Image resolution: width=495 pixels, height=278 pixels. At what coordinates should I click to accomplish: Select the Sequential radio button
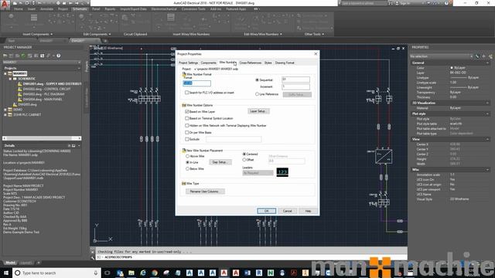pyautogui.click(x=257, y=80)
